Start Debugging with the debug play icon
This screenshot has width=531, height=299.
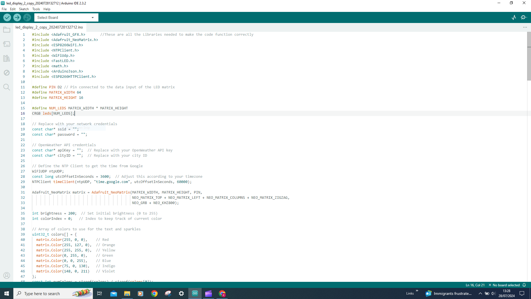[27, 17]
